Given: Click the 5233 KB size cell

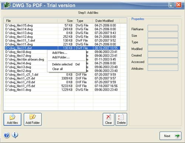Looking at the screenshot, I should [x=67, y=86].
